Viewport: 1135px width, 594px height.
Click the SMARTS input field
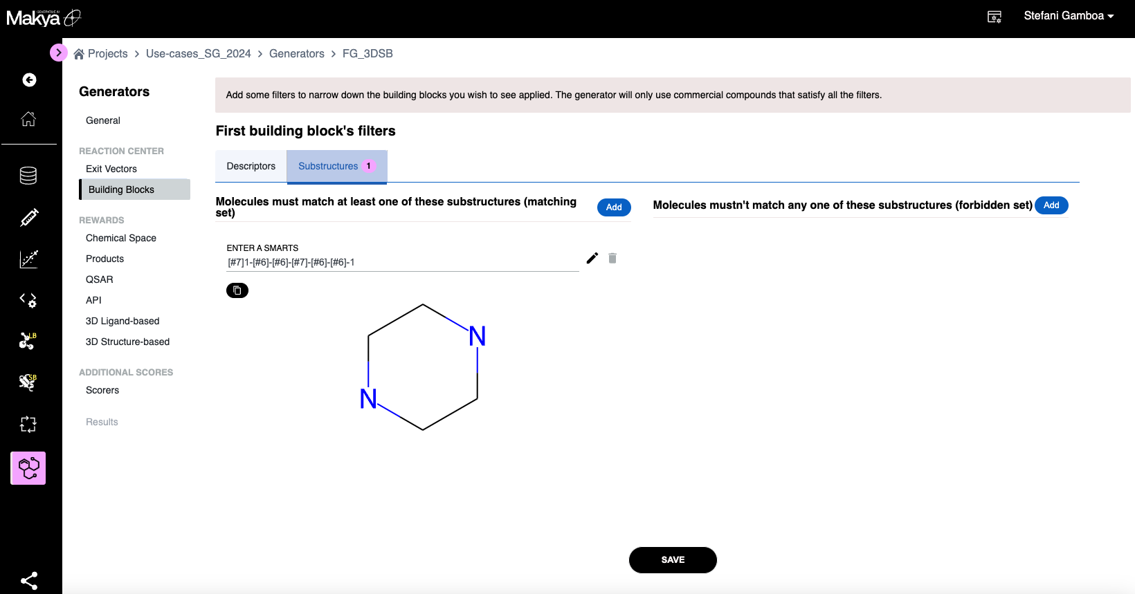(x=401, y=262)
